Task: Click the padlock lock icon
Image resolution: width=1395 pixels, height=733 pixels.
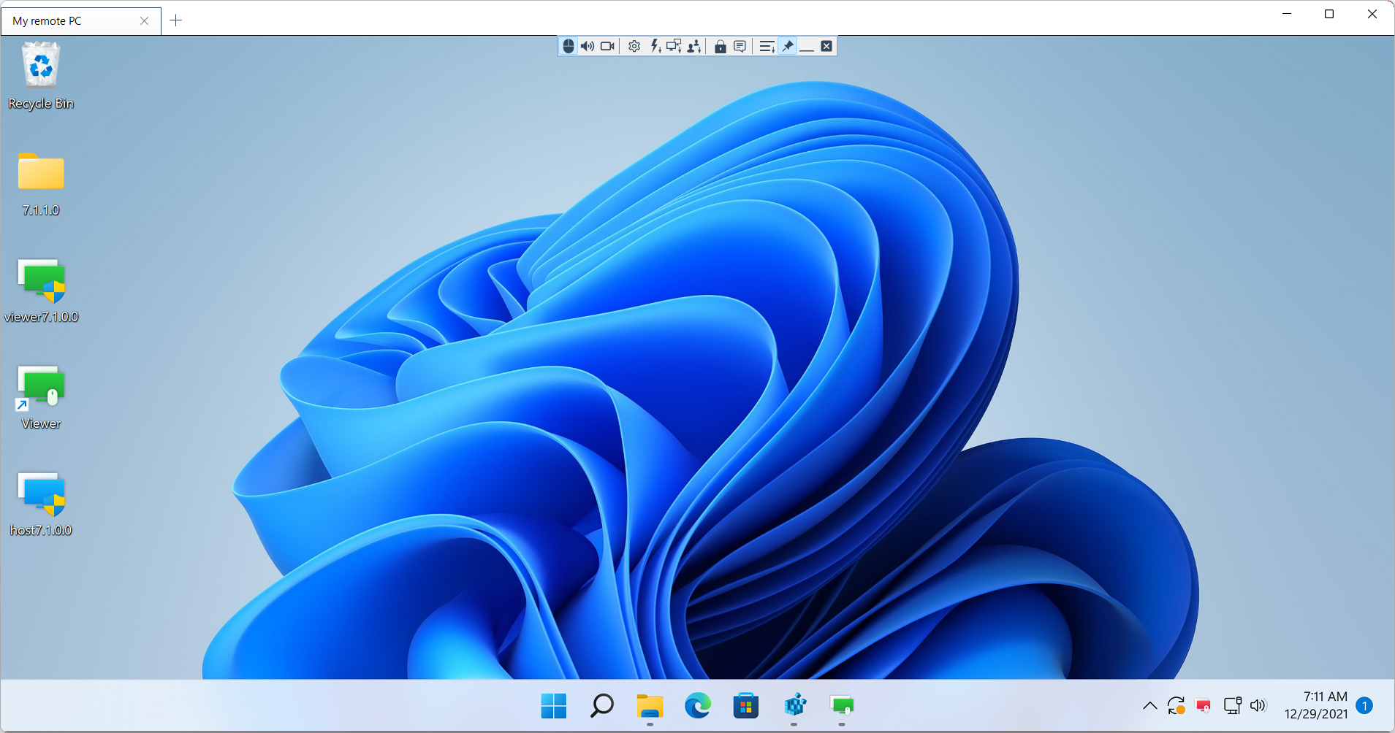Action: [x=720, y=47]
